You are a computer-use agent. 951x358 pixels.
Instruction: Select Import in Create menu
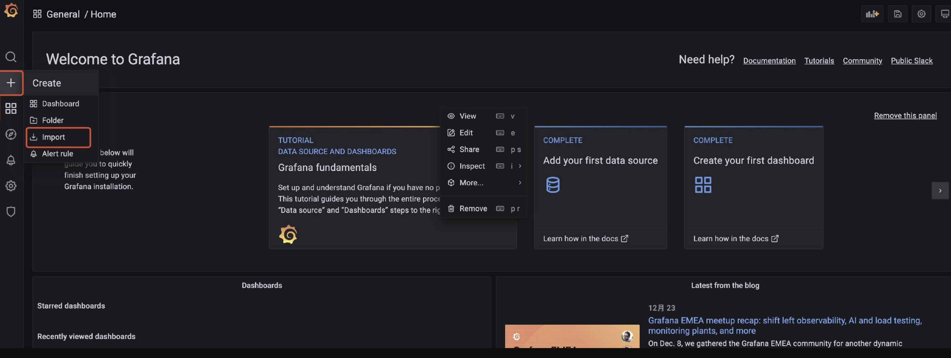coord(54,137)
